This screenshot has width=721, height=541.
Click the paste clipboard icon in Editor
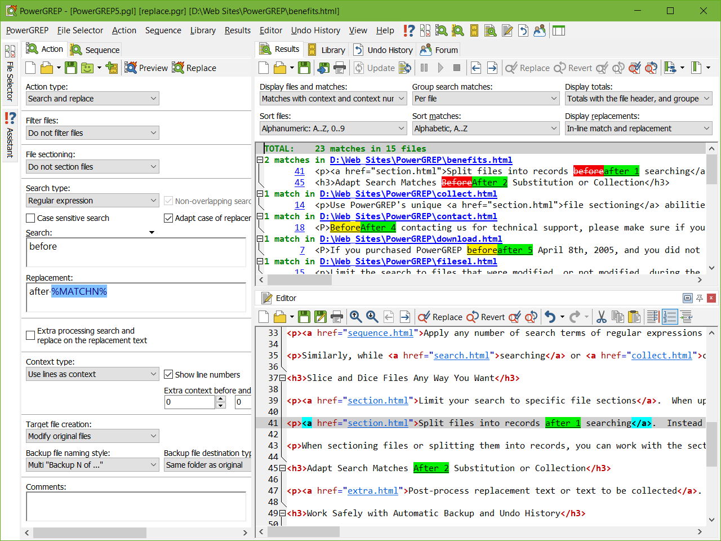point(634,317)
